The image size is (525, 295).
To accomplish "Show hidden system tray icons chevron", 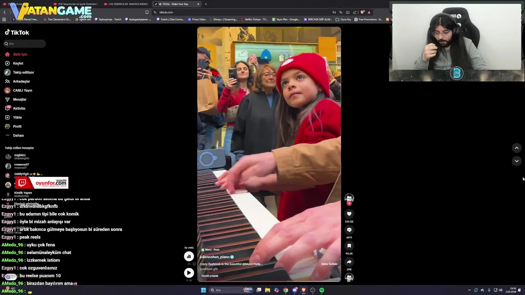I will (x=469, y=290).
